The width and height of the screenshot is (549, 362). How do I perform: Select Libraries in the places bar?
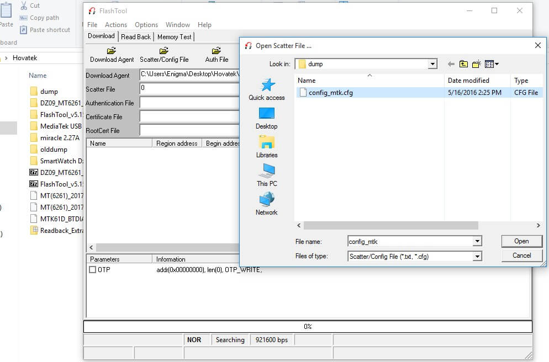[x=266, y=147]
